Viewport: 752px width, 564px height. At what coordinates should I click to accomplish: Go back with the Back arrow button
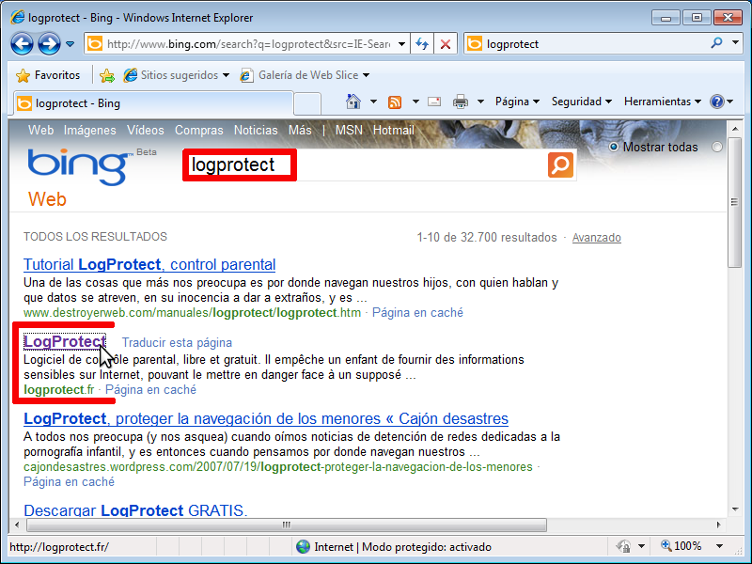(22, 44)
